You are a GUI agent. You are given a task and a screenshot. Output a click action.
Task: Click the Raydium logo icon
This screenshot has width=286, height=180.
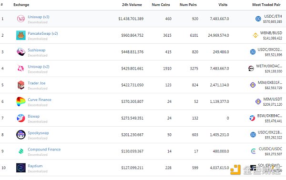click(21, 168)
